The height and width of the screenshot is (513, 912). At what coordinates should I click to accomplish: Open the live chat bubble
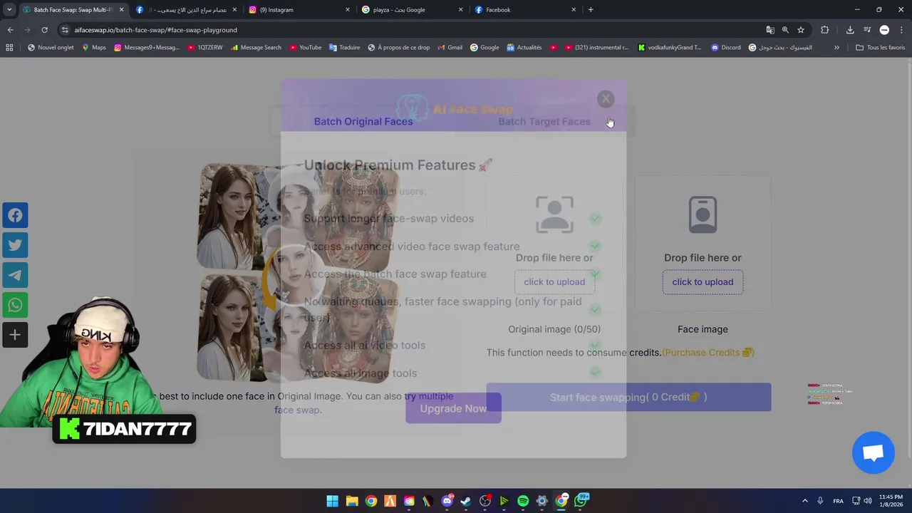874,452
